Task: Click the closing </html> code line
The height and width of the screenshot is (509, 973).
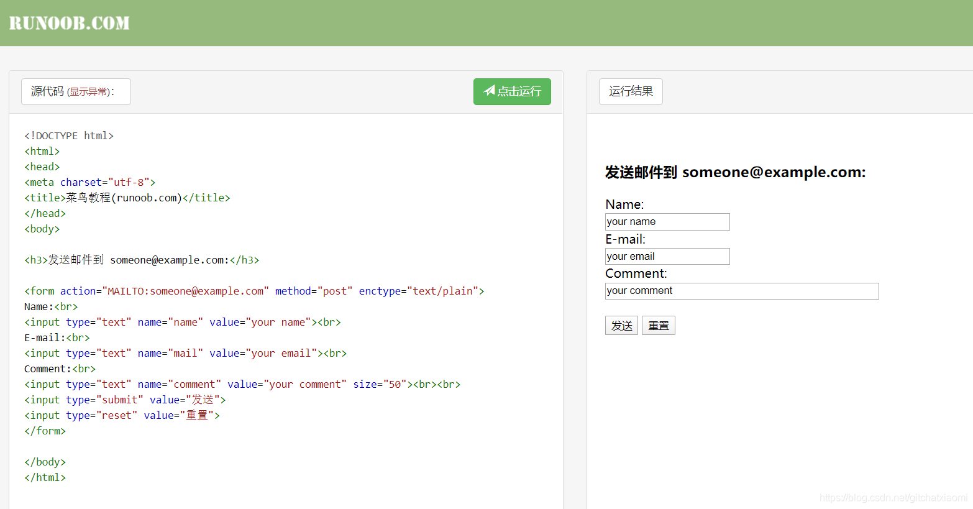Action: tap(45, 477)
